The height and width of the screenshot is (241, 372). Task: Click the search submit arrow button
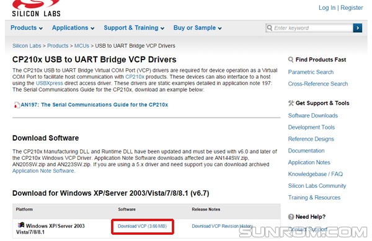tap(357, 28)
